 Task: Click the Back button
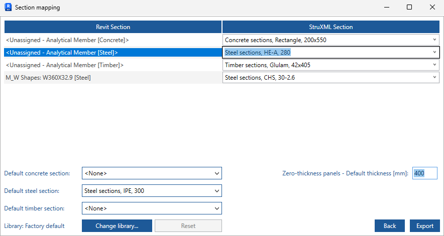click(x=390, y=226)
